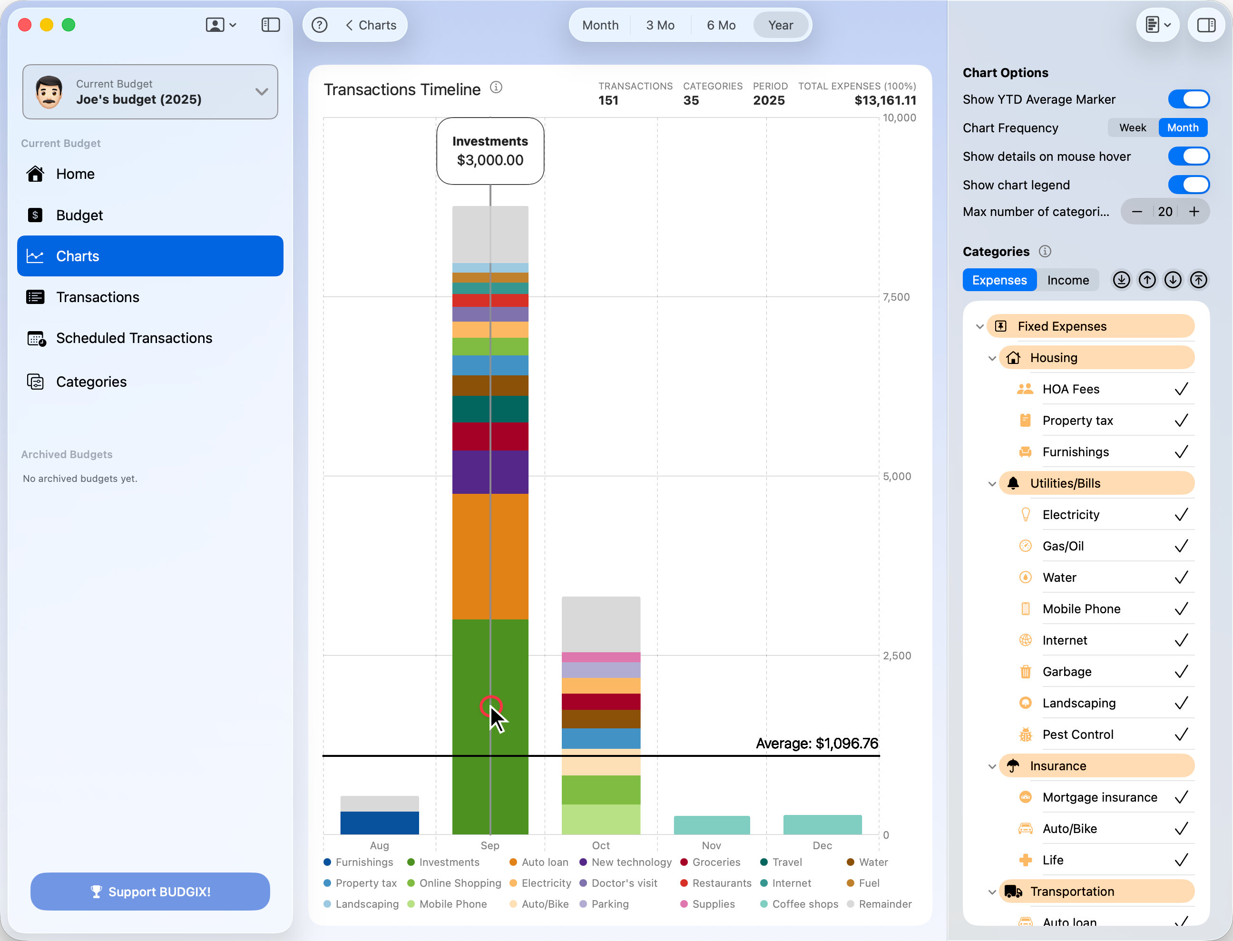Go back using the Charts button
The image size is (1233, 941).
[x=371, y=25]
